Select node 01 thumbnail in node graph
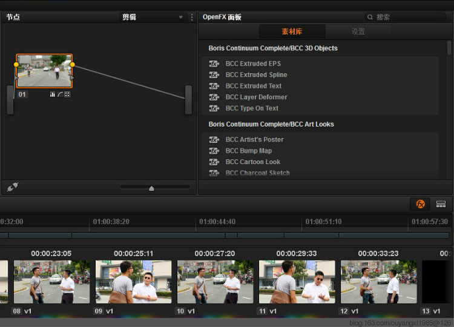Viewport: 454px width, 327px height. click(x=44, y=71)
